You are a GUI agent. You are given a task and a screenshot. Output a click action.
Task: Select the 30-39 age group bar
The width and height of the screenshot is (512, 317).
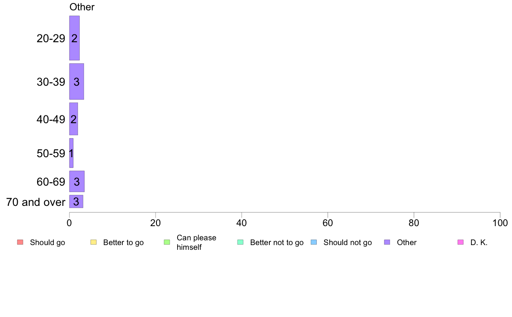(x=77, y=81)
